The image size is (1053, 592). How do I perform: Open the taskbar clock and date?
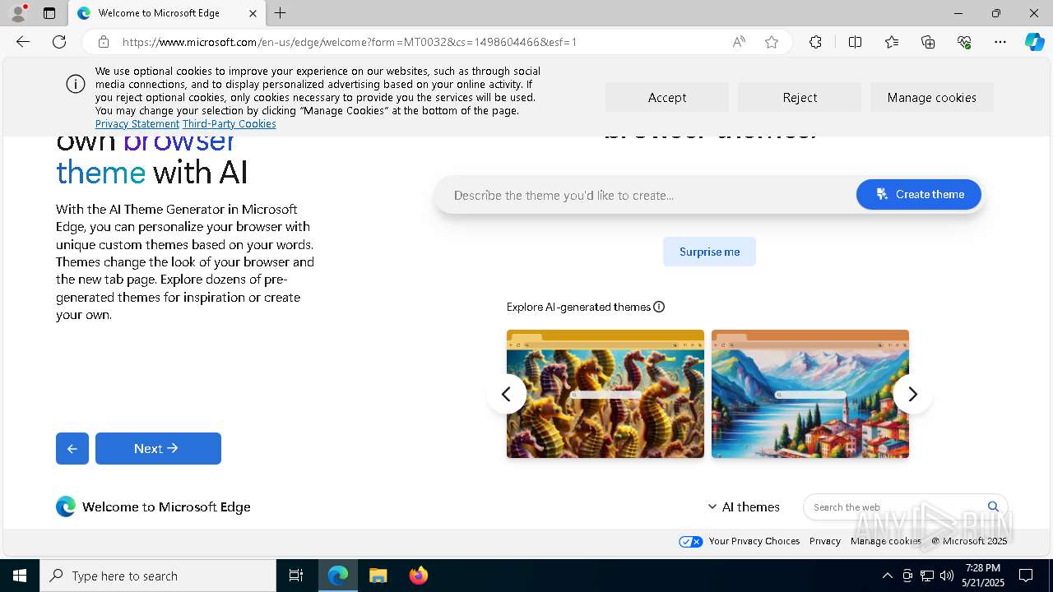tap(983, 576)
